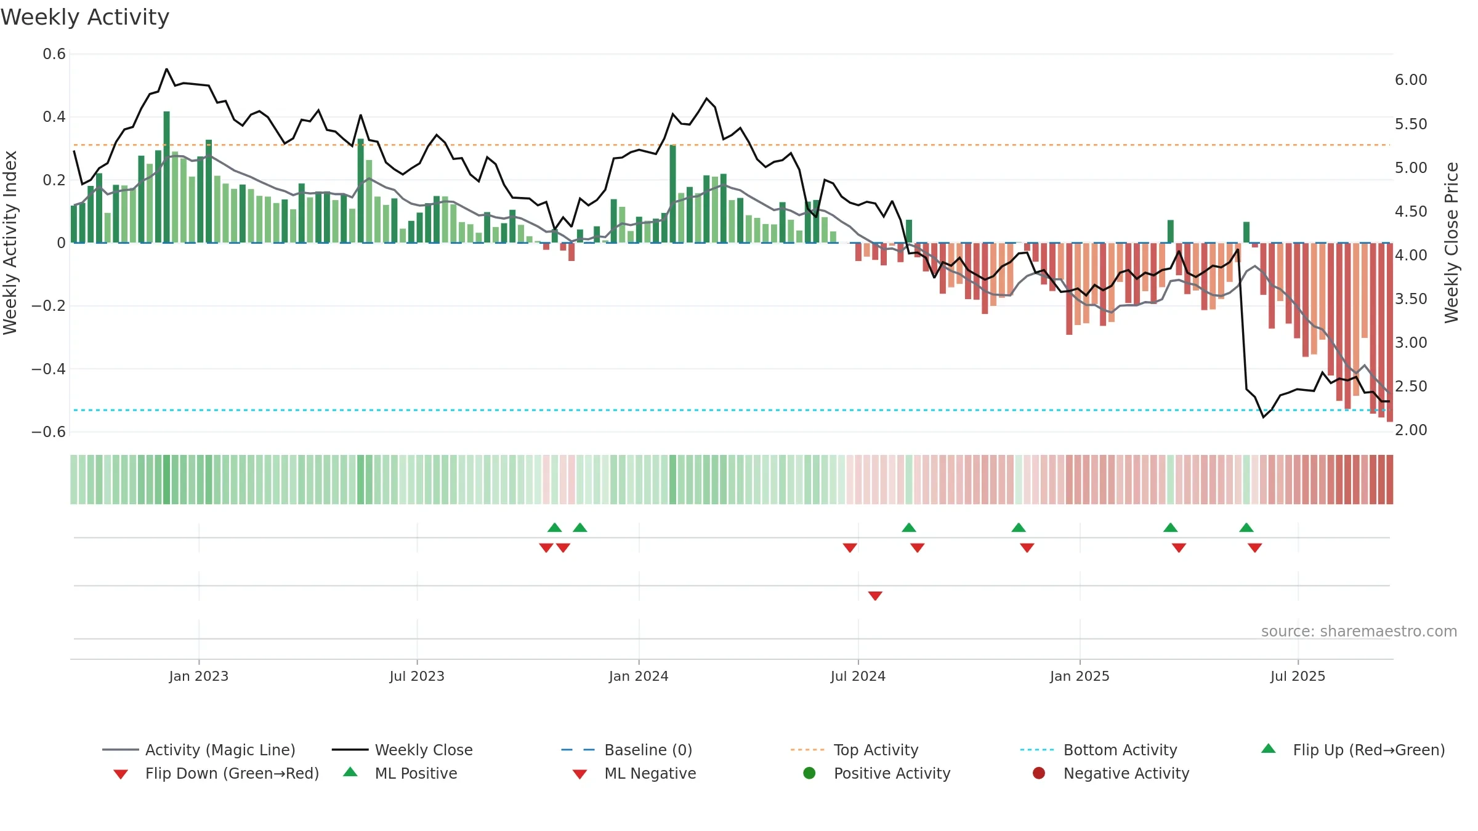
Task: Click the −0.6 activity index axis label
Action: pyautogui.click(x=49, y=432)
